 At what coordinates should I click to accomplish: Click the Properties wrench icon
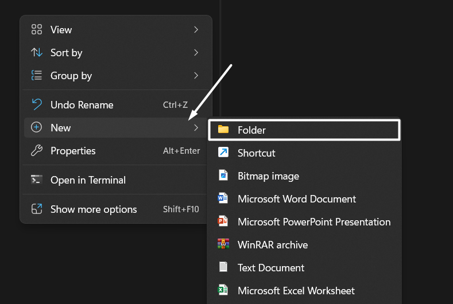pos(37,151)
